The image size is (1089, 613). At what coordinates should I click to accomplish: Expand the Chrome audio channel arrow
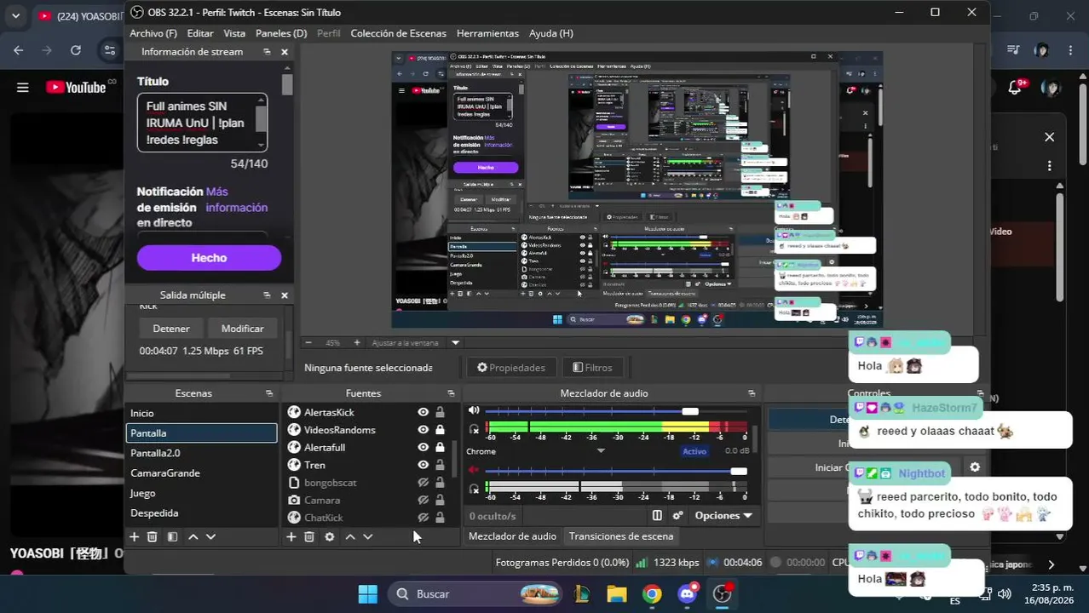point(600,451)
